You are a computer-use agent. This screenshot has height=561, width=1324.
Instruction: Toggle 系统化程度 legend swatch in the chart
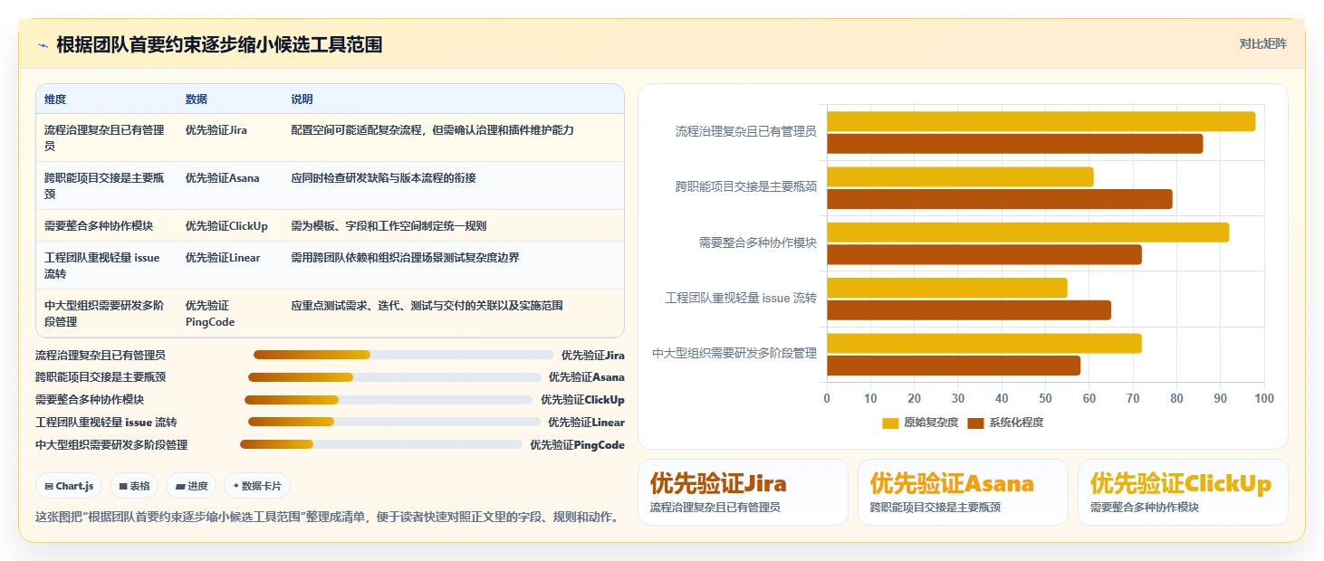click(x=975, y=423)
